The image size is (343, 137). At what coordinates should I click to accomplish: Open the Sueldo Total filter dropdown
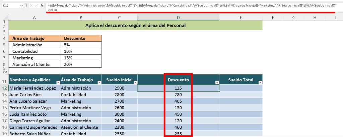pyautogui.click(x=260, y=82)
